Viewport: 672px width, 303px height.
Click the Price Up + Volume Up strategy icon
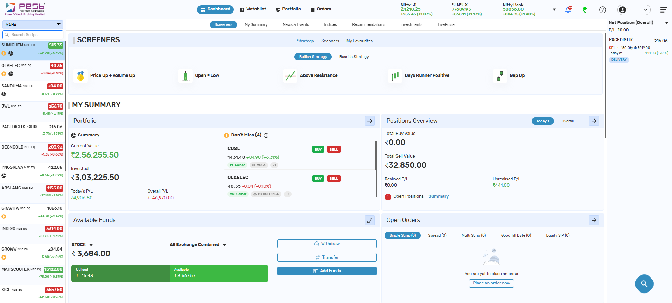pyautogui.click(x=80, y=75)
